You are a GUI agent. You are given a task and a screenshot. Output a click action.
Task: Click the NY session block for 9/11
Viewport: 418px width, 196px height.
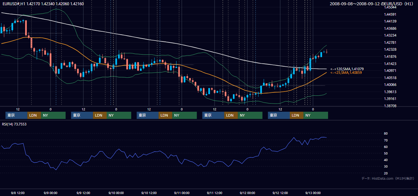pyautogui.click(x=250, y=115)
